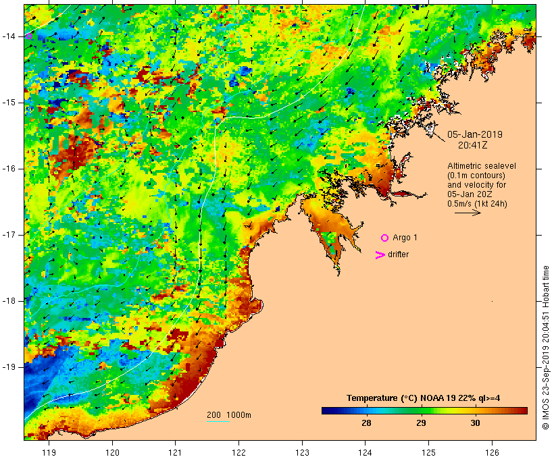Click the latitude label -18
554x459 pixels.
click(9, 301)
